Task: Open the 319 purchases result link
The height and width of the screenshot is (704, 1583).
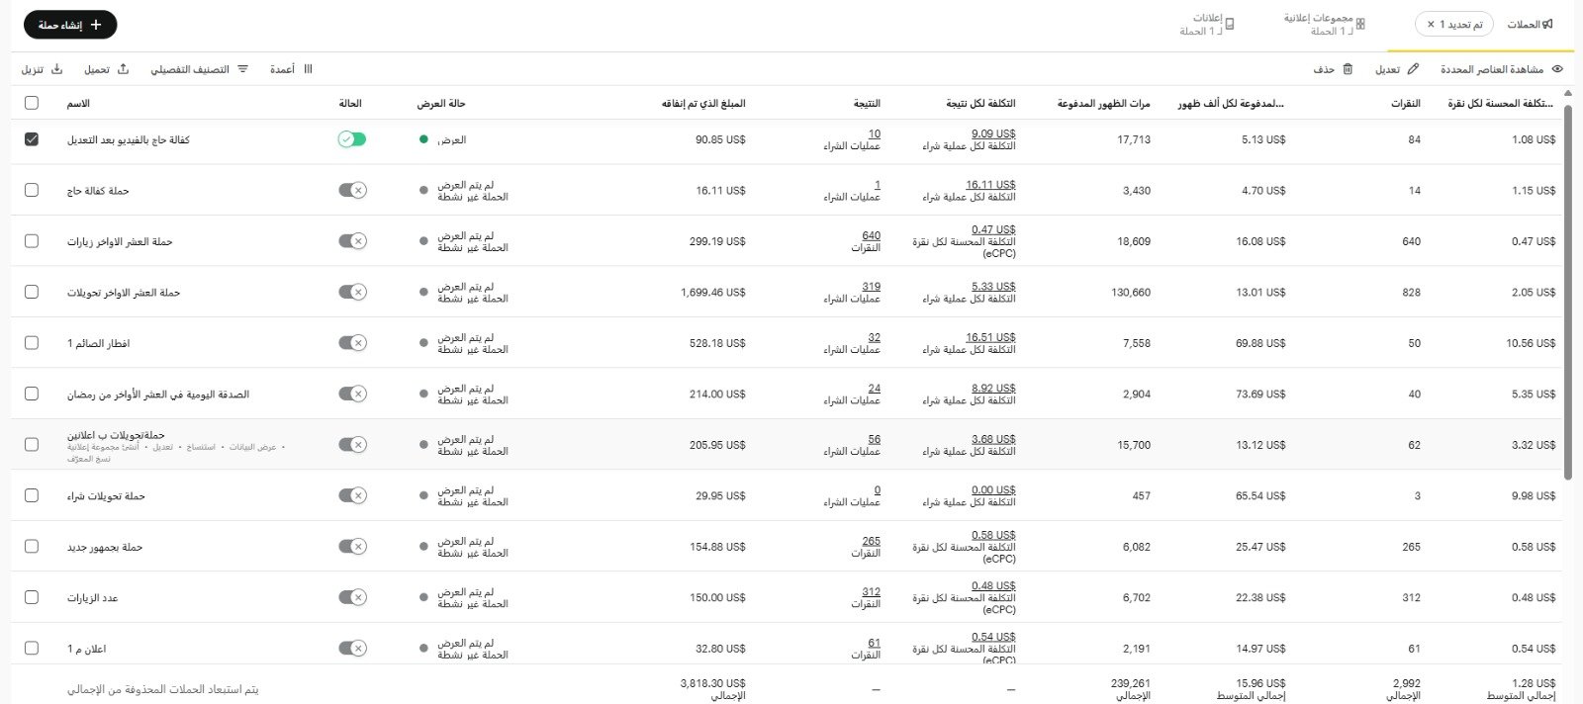Action: pos(871,287)
